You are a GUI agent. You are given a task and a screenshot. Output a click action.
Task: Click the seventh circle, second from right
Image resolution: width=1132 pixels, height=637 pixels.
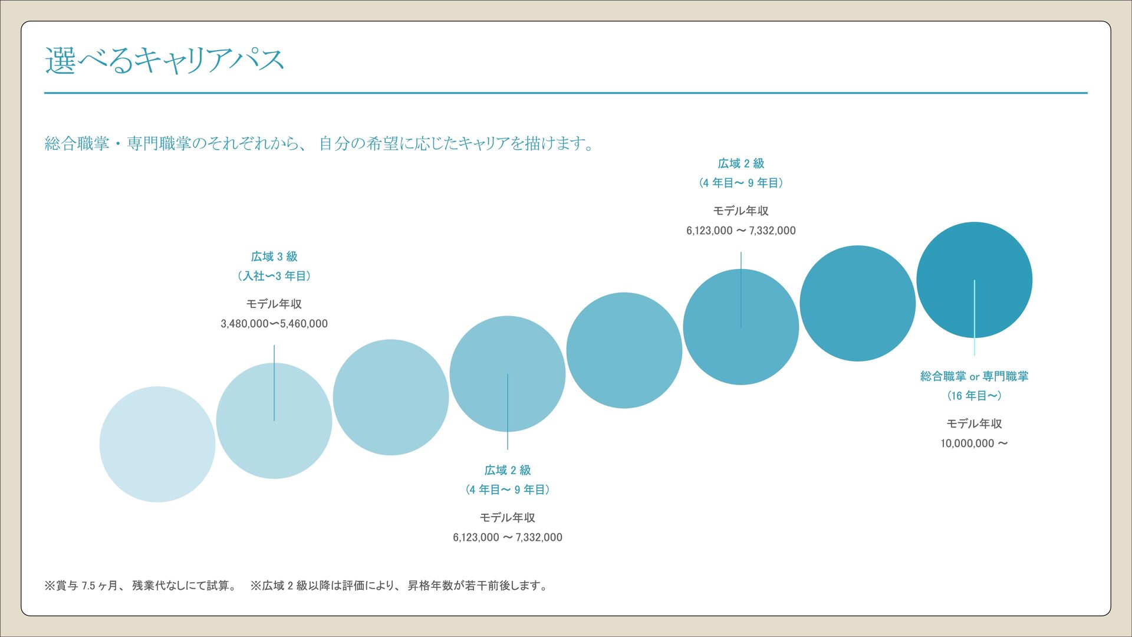point(857,303)
